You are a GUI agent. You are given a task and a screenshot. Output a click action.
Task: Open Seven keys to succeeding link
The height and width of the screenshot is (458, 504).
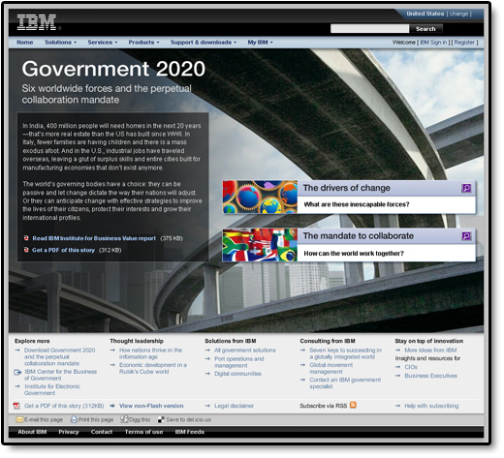tap(345, 353)
